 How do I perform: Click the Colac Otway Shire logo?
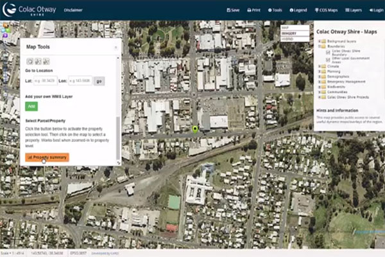pyautogui.click(x=30, y=10)
